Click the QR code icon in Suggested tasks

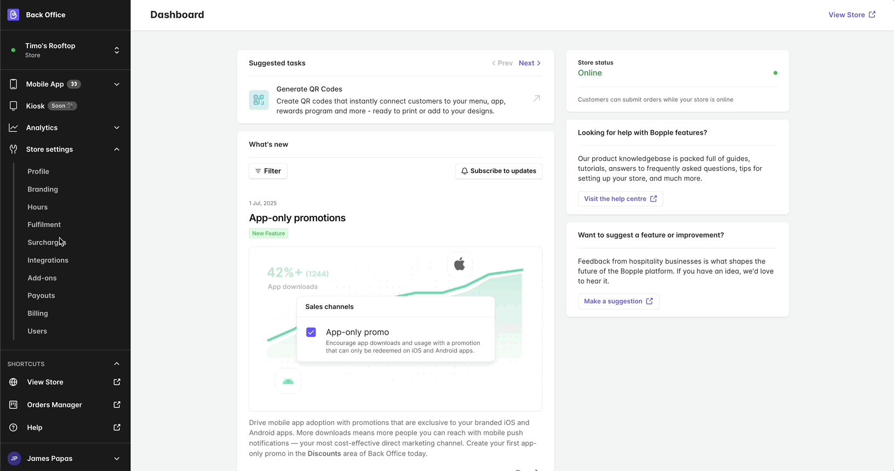tap(259, 100)
